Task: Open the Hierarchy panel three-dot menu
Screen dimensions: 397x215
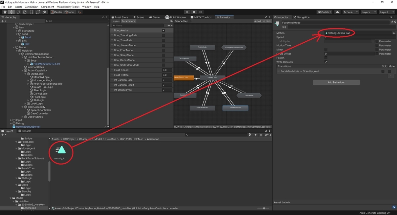Action: click(107, 17)
